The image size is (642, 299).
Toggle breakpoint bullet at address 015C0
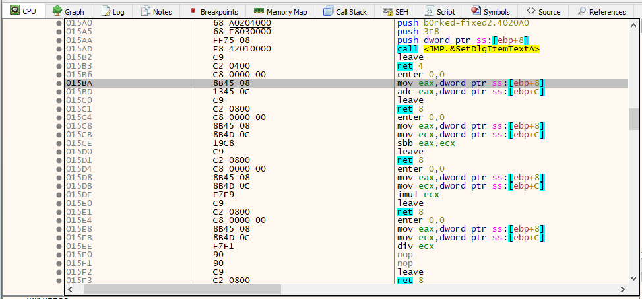click(59, 101)
